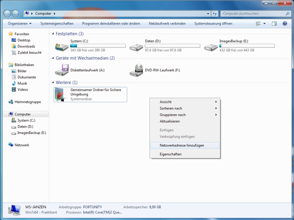Open the System (C:) drive icon

pyautogui.click(x=62, y=46)
